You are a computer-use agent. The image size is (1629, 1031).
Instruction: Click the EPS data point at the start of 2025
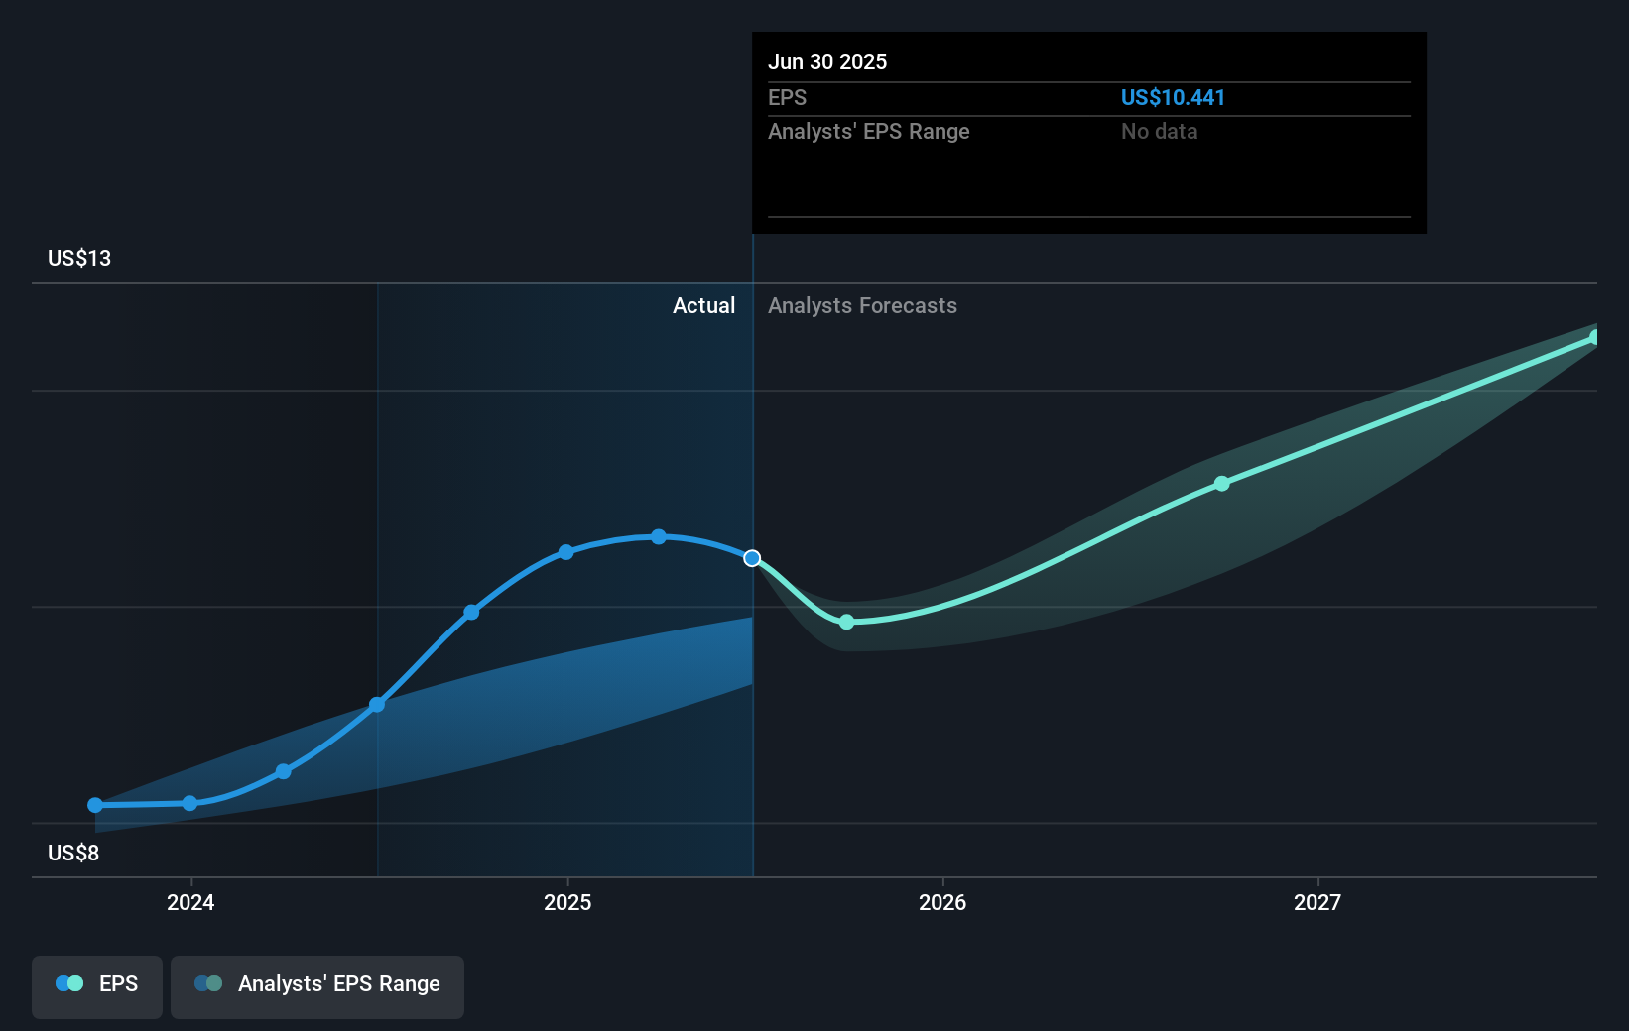pos(565,552)
